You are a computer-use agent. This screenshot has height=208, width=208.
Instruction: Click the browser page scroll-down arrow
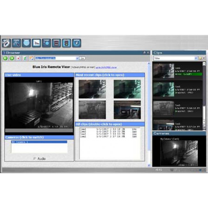(149, 165)
